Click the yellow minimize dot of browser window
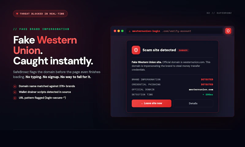The image size is (245, 147). [119, 31]
